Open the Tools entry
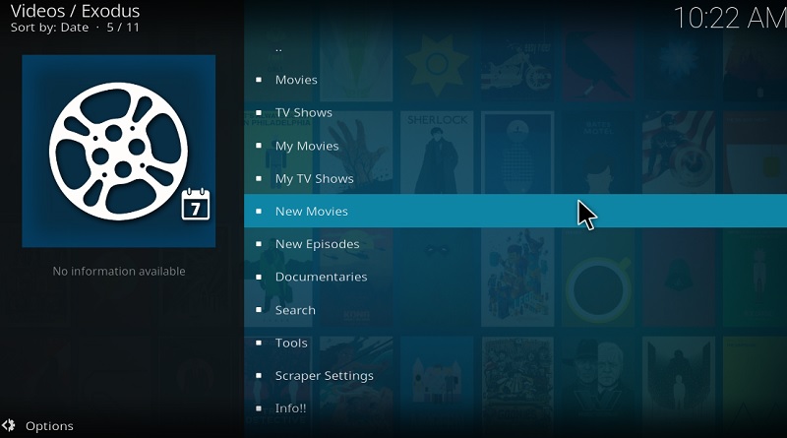Viewport: 787px width, 438px height. click(x=515, y=343)
